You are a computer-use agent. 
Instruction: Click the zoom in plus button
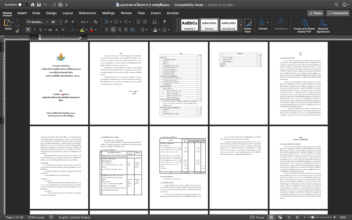click(334, 217)
